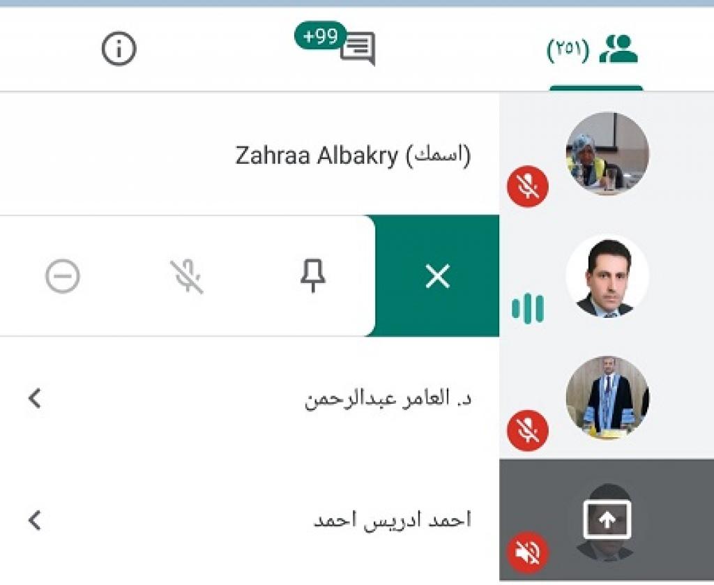Open the chat messages tab
Viewport: 714px width, 585px height.
358,48
